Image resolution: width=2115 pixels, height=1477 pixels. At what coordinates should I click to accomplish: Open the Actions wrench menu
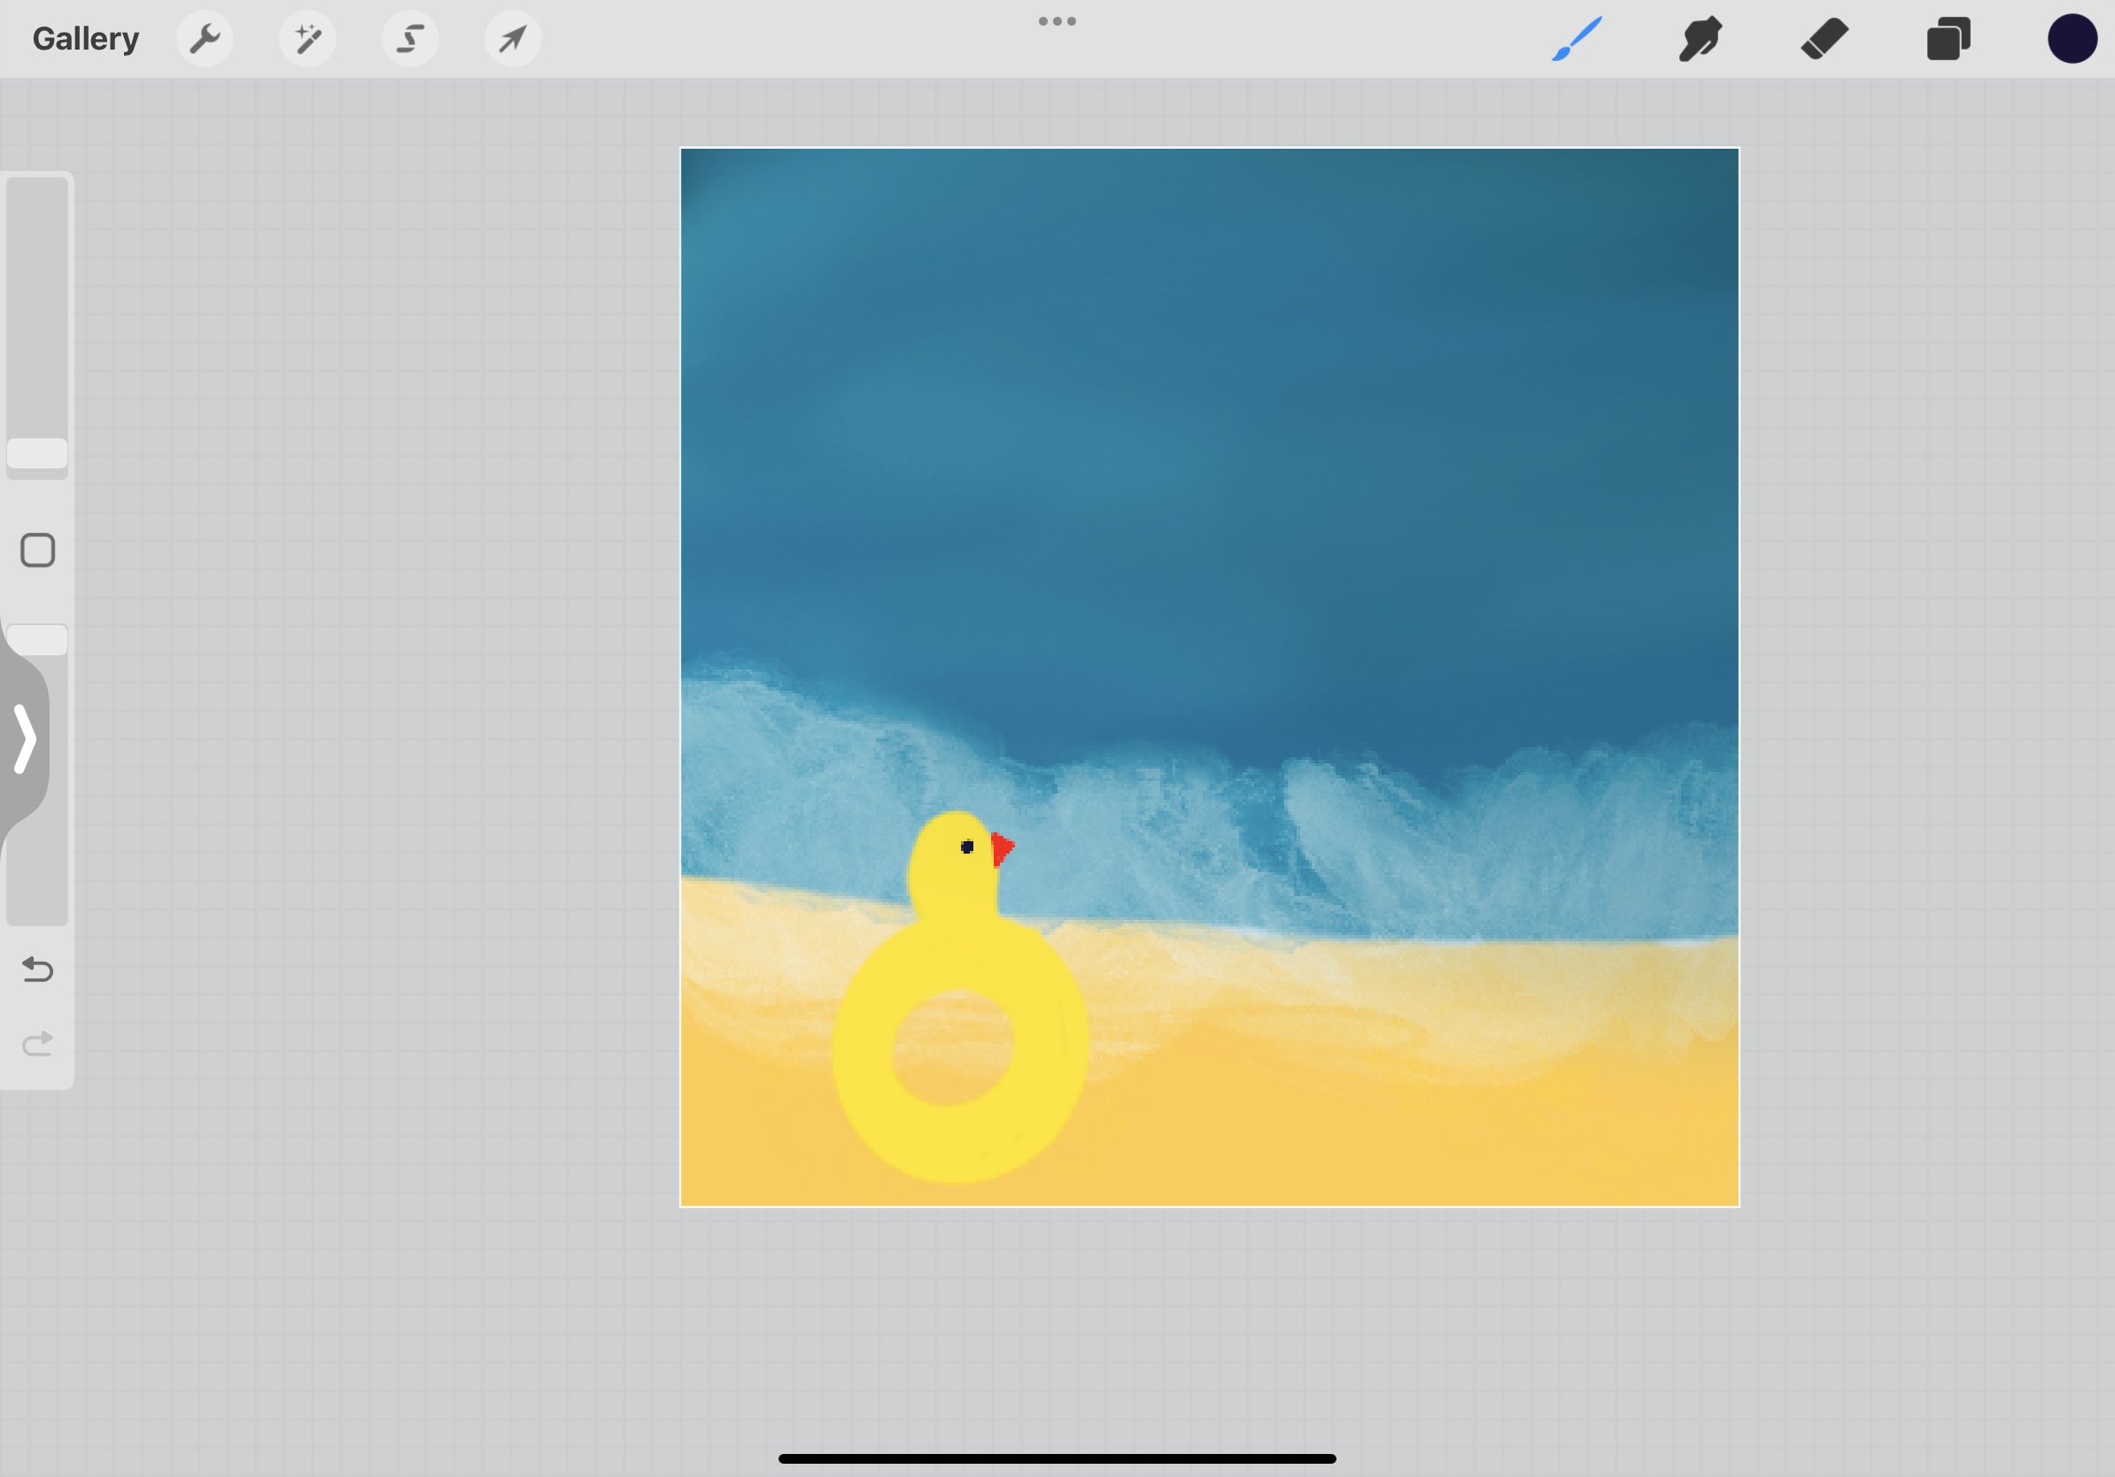pos(205,39)
